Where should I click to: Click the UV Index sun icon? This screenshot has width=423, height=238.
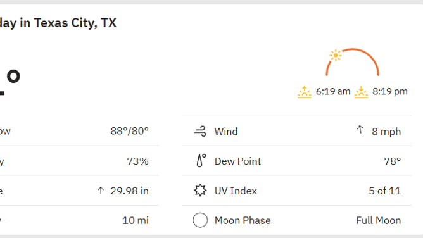(200, 191)
